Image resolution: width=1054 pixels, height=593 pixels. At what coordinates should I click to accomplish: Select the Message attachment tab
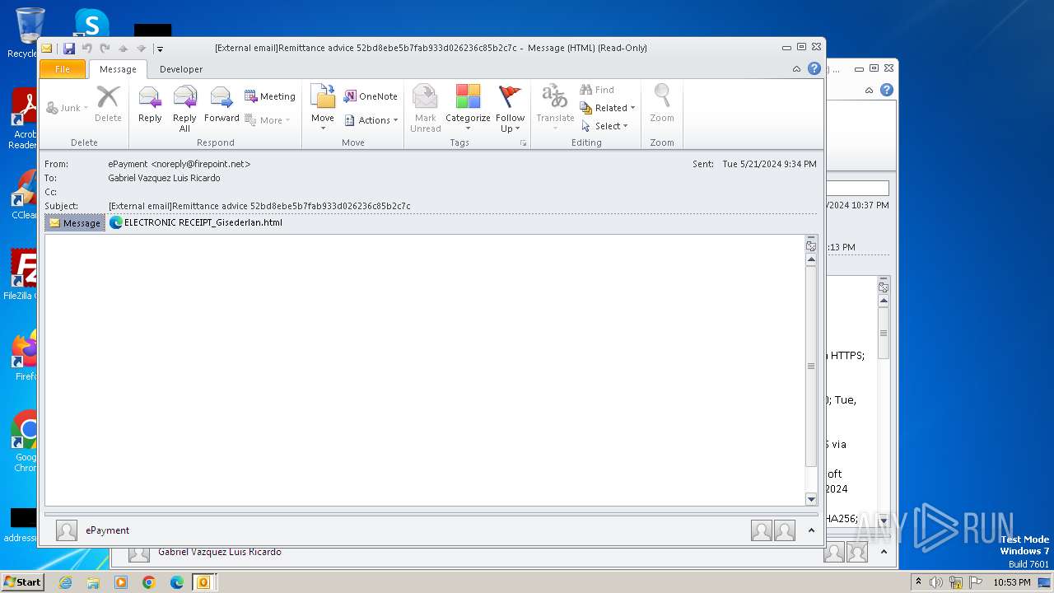pyautogui.click(x=75, y=223)
